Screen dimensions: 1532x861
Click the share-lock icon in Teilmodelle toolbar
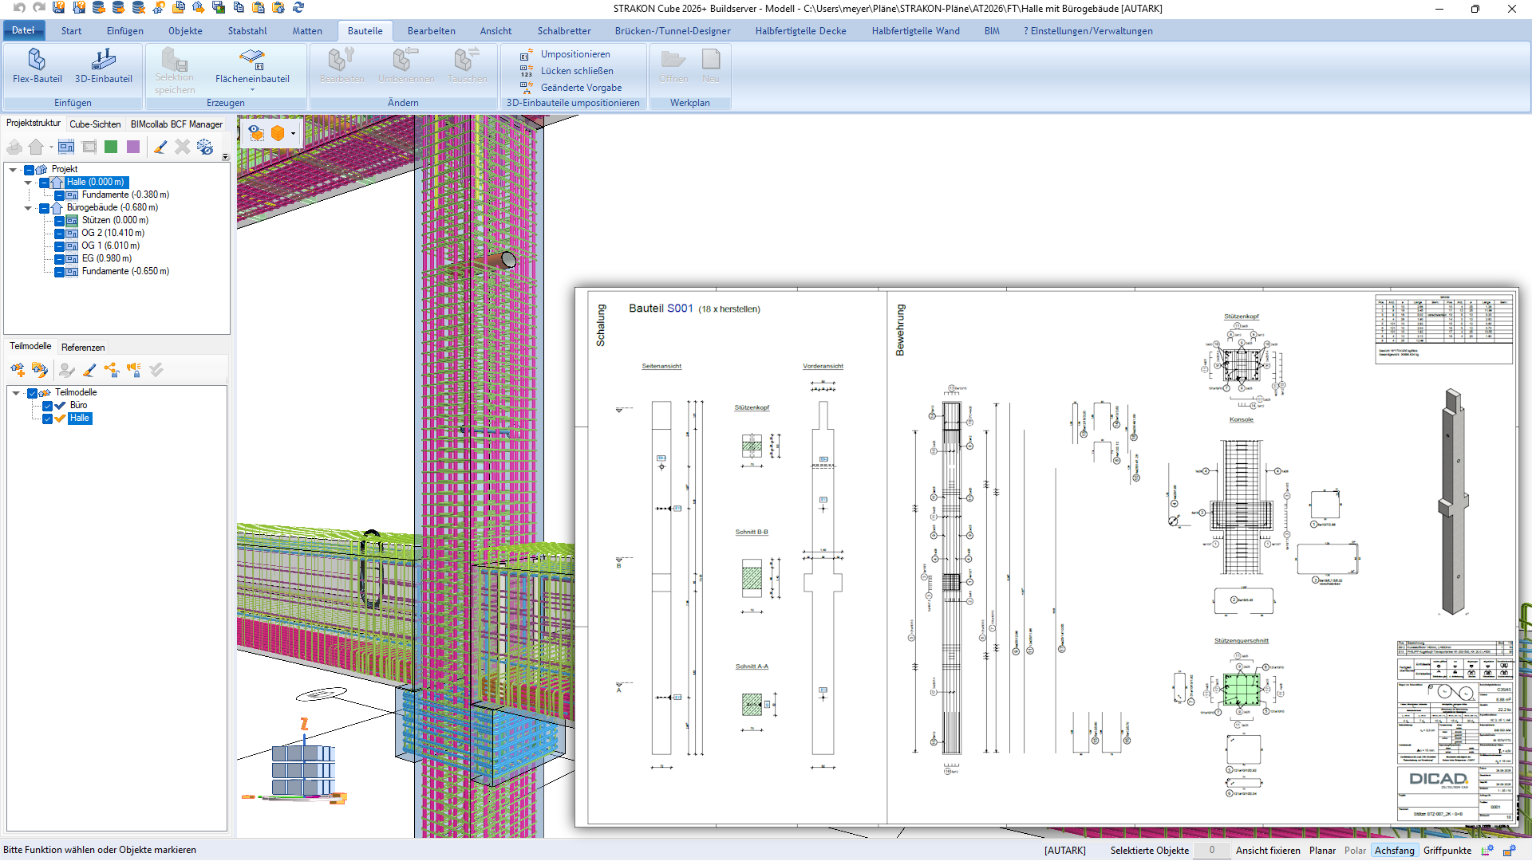(x=112, y=369)
